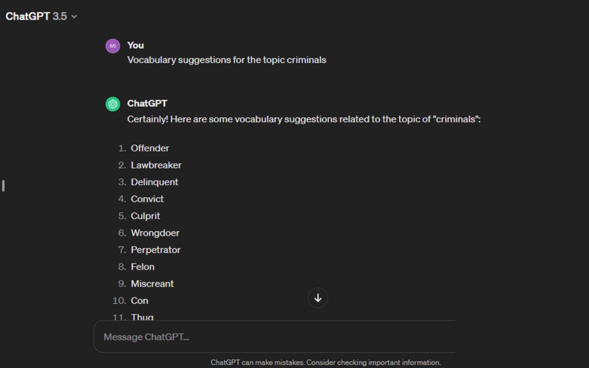Select the ChatGPT 3.5 header label

point(34,16)
